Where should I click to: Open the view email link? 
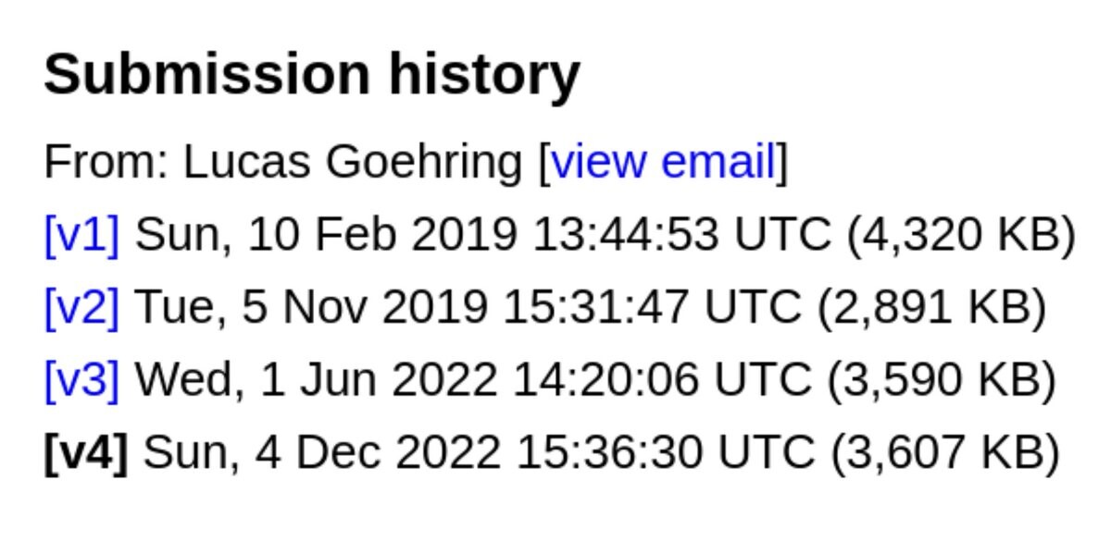click(x=663, y=162)
